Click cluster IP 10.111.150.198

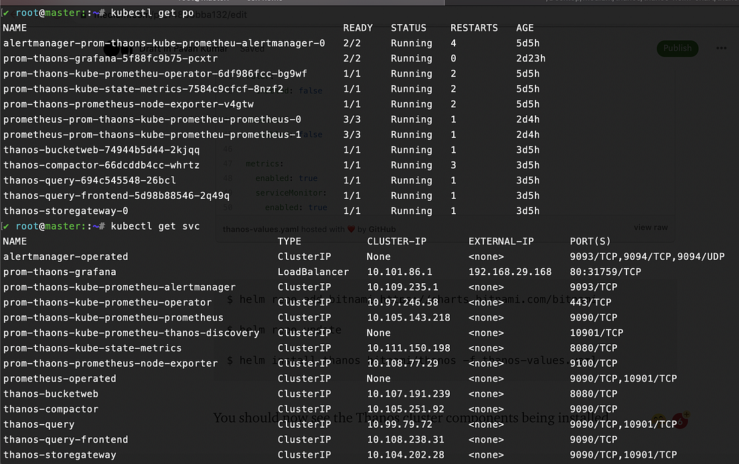408,348
